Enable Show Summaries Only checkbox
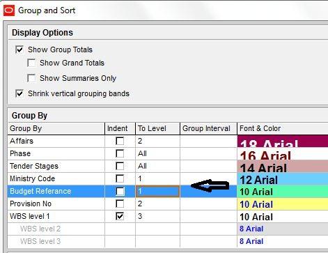This screenshot has height=253, width=328. pyautogui.click(x=31, y=78)
